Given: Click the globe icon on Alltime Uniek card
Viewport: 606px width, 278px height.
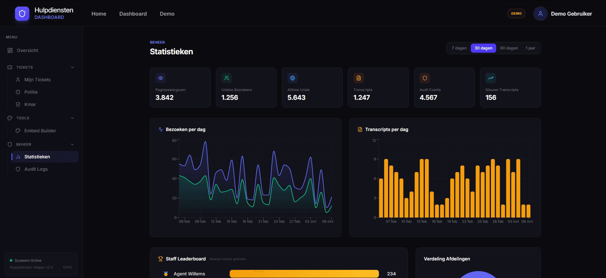Looking at the screenshot, I should 293,78.
